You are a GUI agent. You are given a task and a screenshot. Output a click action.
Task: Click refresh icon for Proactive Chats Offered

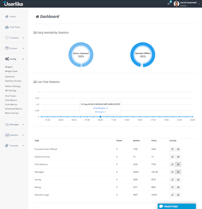point(172,149)
